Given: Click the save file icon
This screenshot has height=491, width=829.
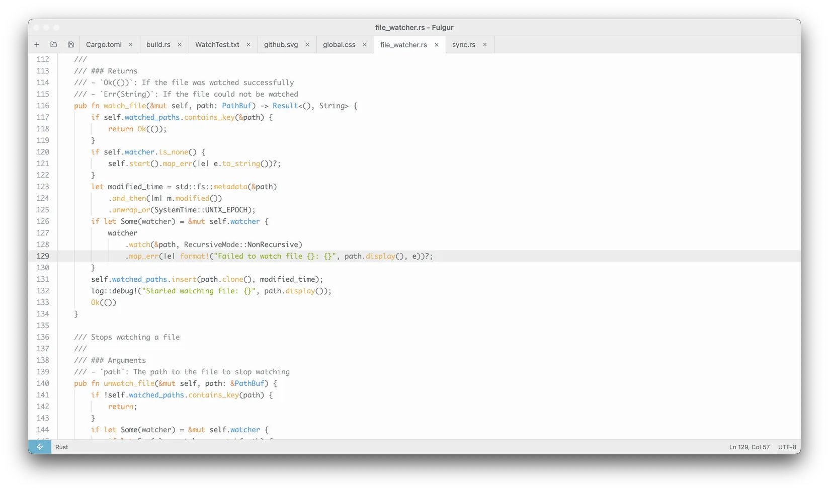Looking at the screenshot, I should coord(71,45).
